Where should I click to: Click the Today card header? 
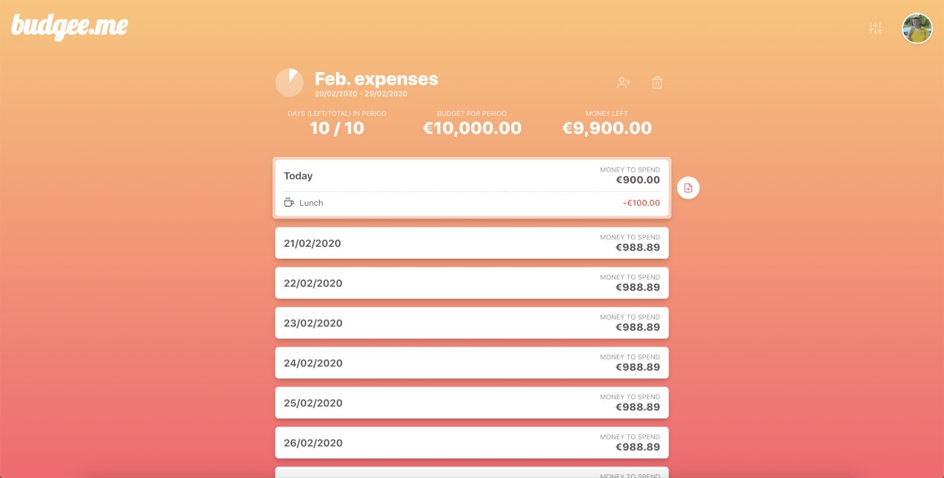coord(471,175)
